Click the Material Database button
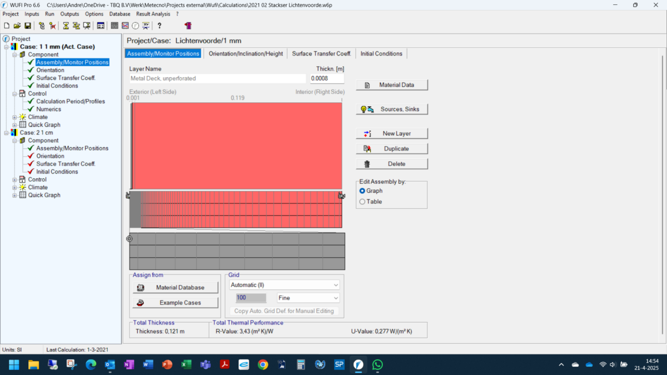Viewport: 667px width, 375px height. 175,287
